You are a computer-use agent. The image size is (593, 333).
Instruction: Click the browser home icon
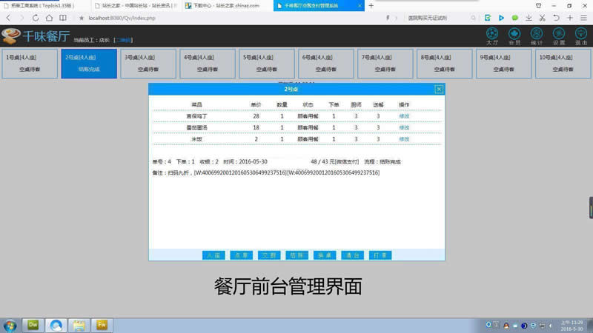click(50, 17)
